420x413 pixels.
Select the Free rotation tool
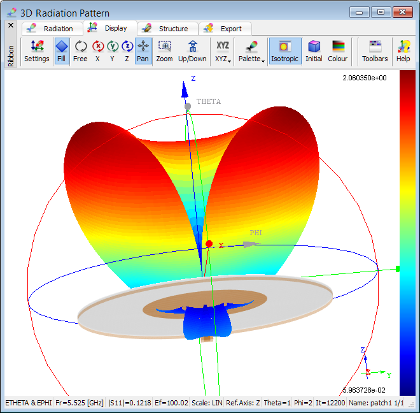tap(80, 51)
